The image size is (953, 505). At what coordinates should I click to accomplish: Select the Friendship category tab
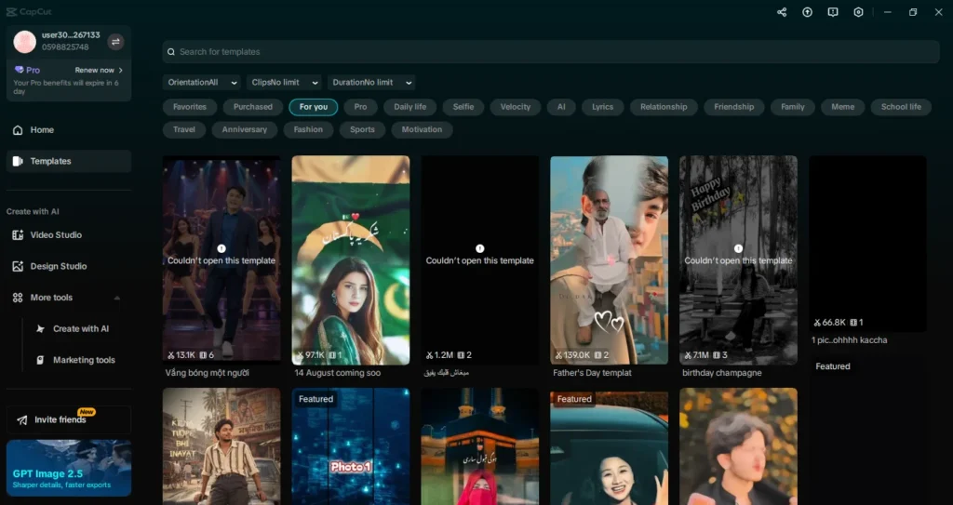733,107
